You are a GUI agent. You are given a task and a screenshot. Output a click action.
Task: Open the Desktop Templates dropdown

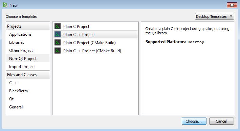coord(214,16)
